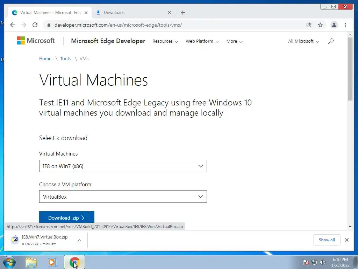Expand download item options chevron

tap(79, 240)
